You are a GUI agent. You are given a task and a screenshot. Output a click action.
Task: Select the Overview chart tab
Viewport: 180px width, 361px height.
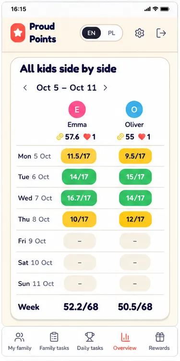click(125, 341)
